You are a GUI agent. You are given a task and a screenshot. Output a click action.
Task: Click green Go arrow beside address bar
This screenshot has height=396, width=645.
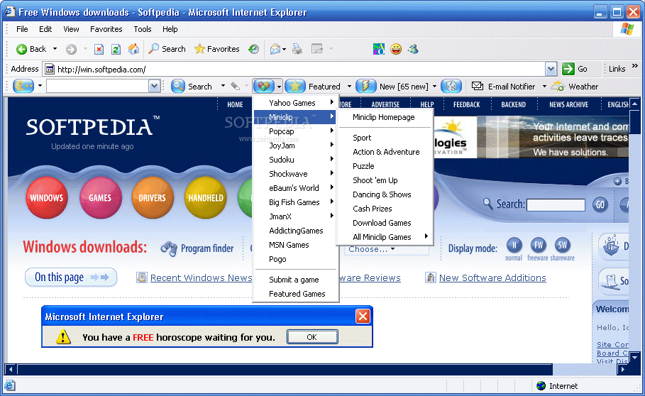pos(568,69)
